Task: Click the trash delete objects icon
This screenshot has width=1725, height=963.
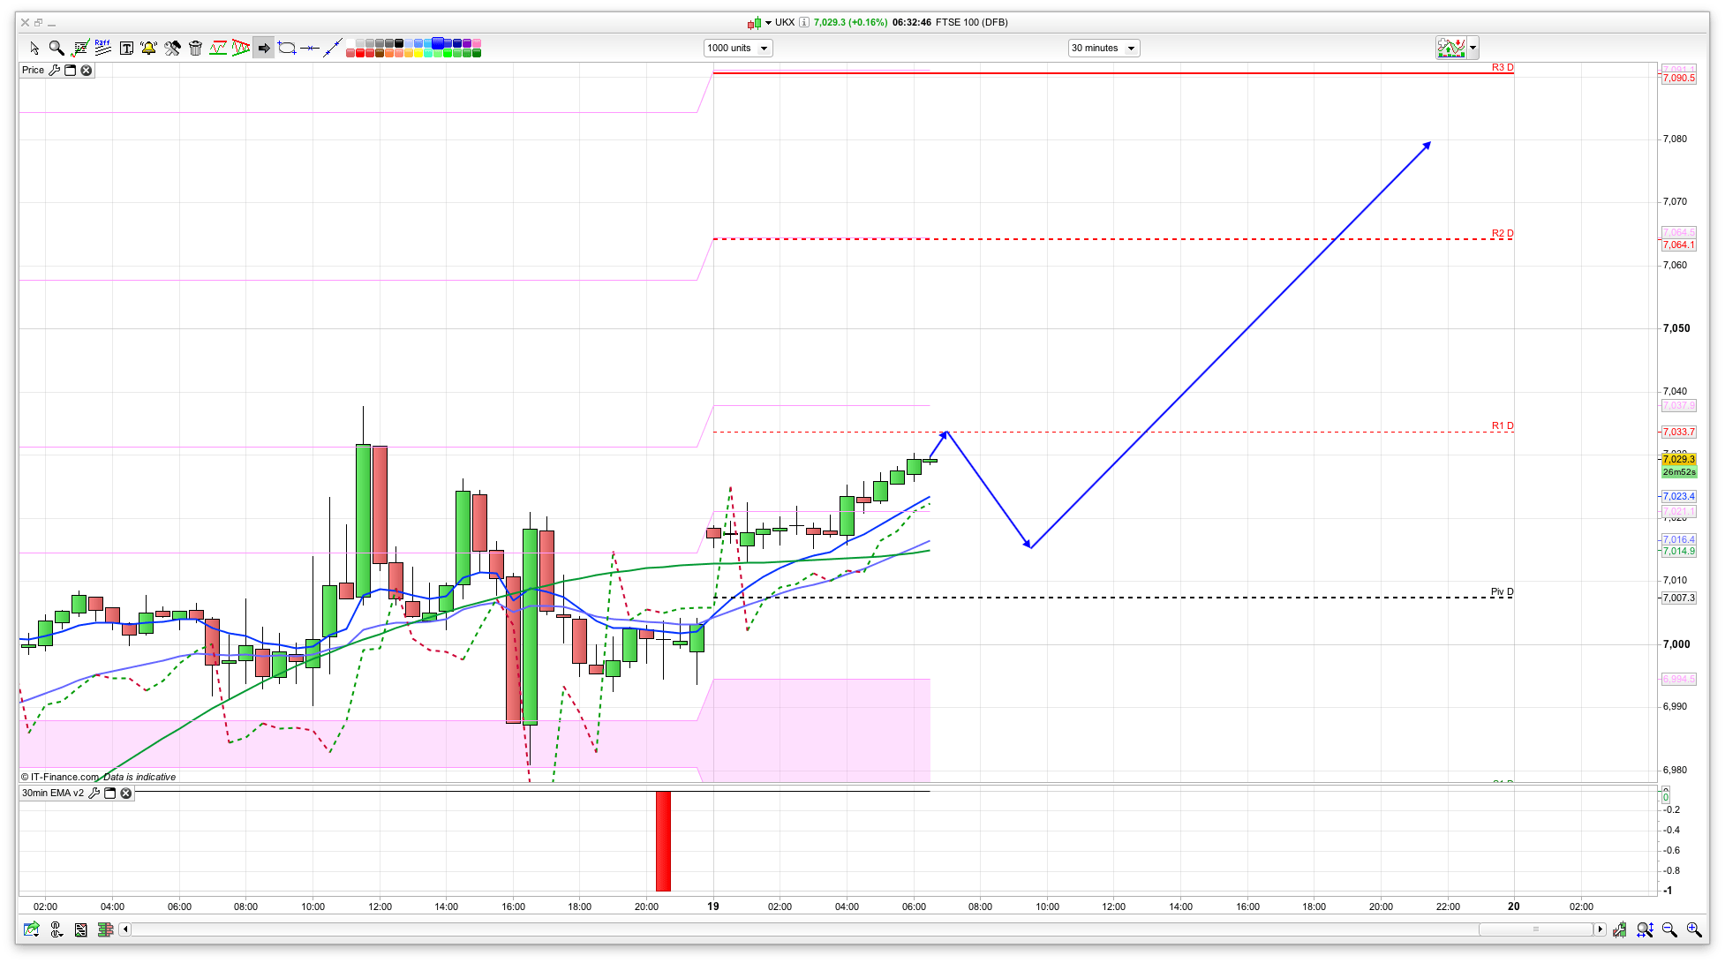Action: 195,48
